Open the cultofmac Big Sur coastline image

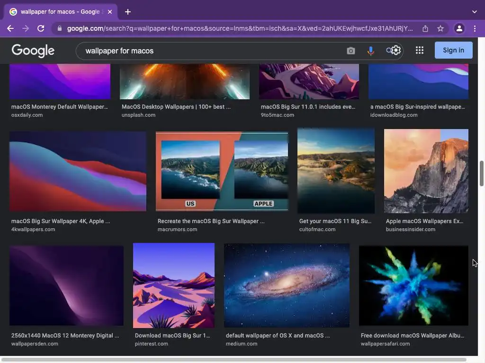pos(336,171)
